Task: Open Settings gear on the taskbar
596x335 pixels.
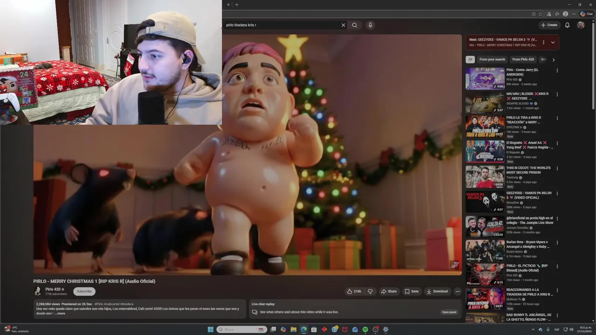Action: pos(386,329)
